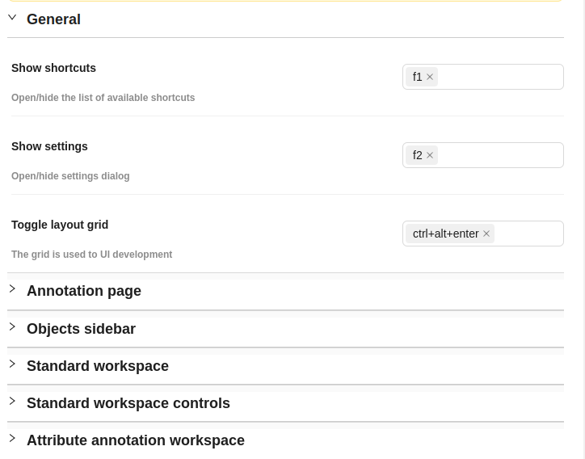
Task: Expand the Standard workspace chevron
Action: (12, 364)
